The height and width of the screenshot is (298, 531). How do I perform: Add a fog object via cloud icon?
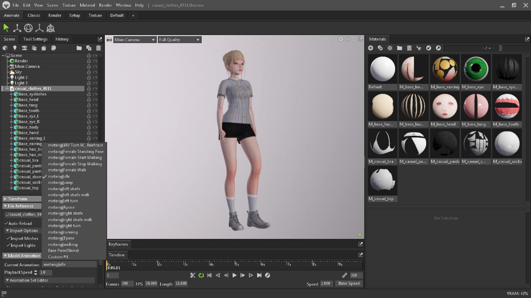[x=34, y=48]
